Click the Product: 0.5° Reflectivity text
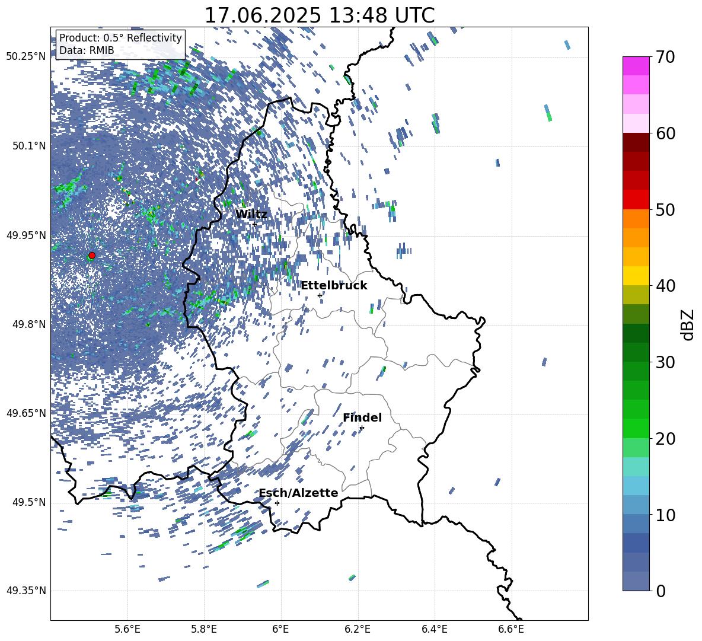Viewport: 702px width, 641px height. tap(120, 38)
